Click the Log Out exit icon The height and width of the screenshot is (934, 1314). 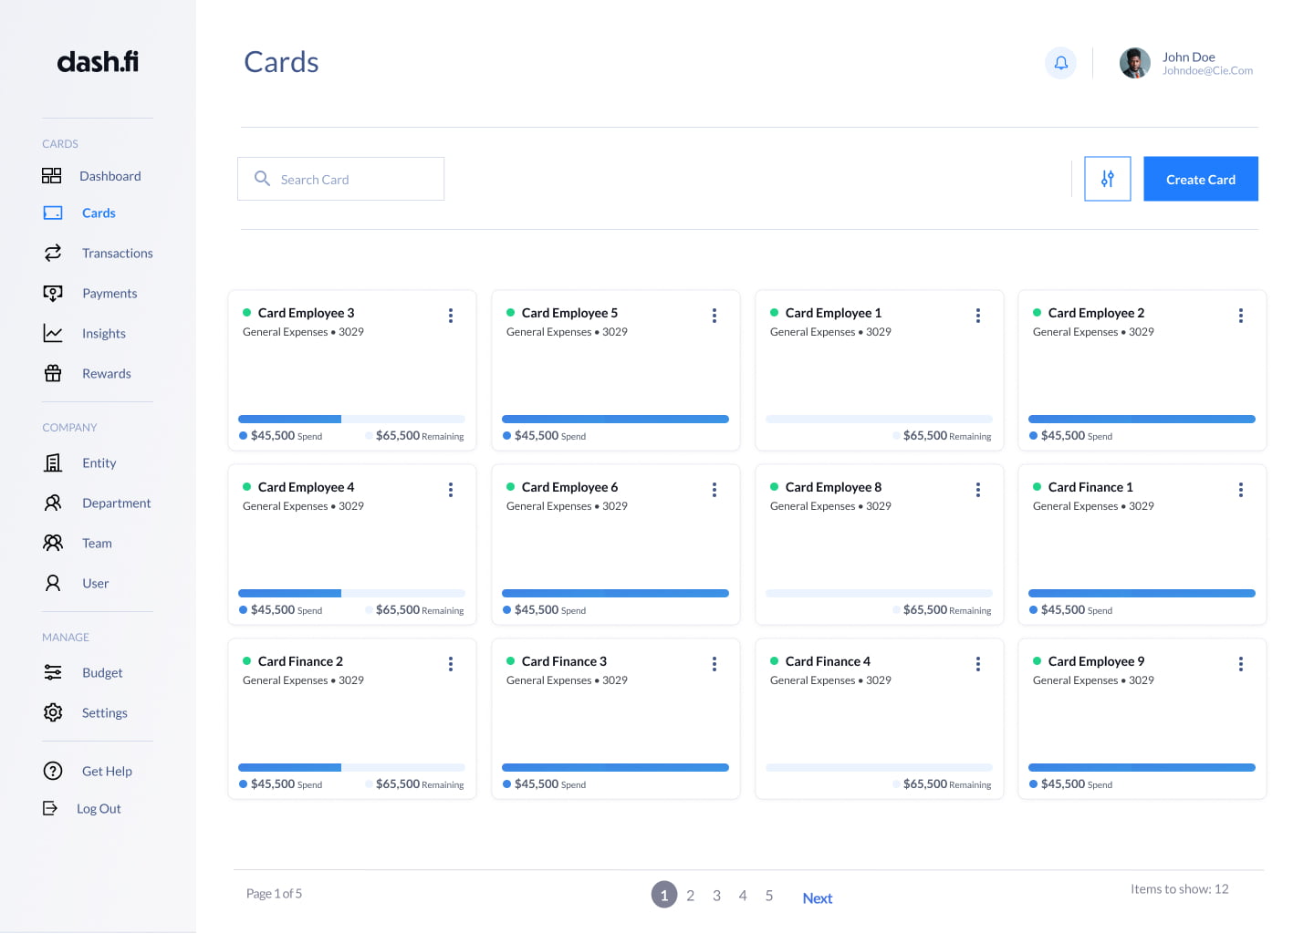[50, 808]
